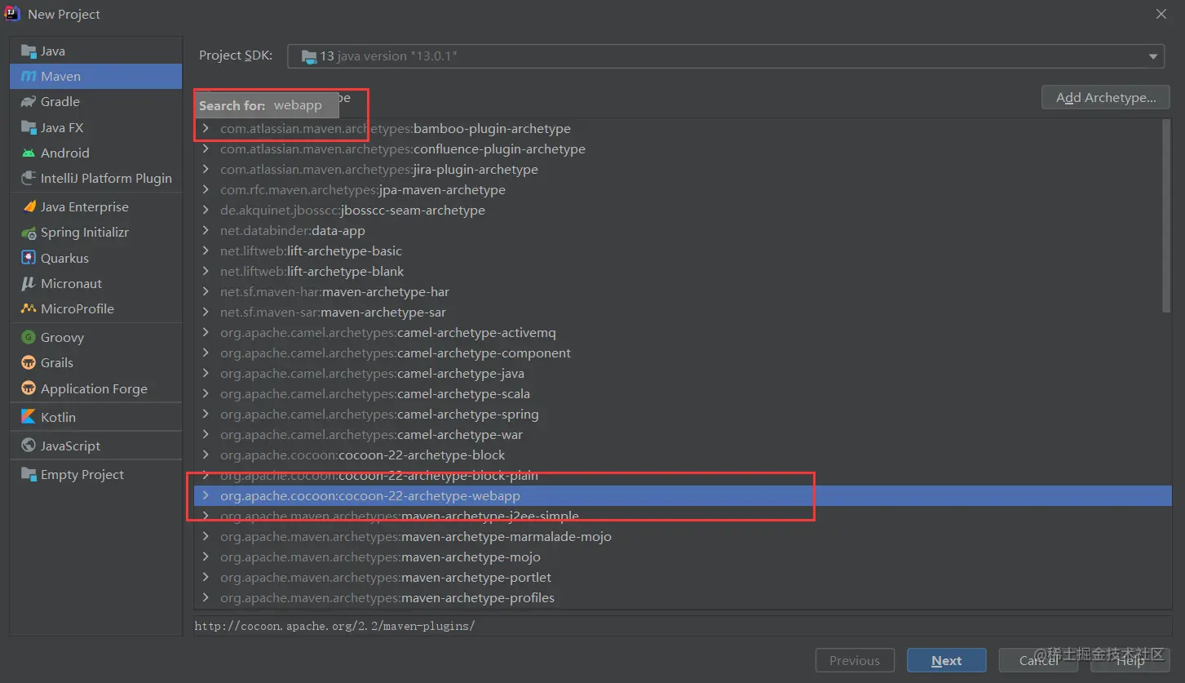Expand jira-plugin-archetype node
Image resolution: width=1185 pixels, height=683 pixels.
[x=206, y=169]
